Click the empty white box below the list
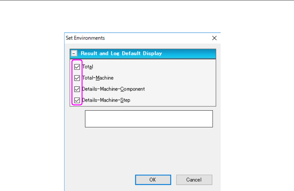The height and width of the screenshot is (191, 294). tap(149, 119)
